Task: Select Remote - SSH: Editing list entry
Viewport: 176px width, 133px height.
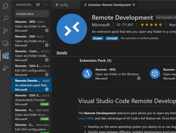Action: [x=31, y=70]
